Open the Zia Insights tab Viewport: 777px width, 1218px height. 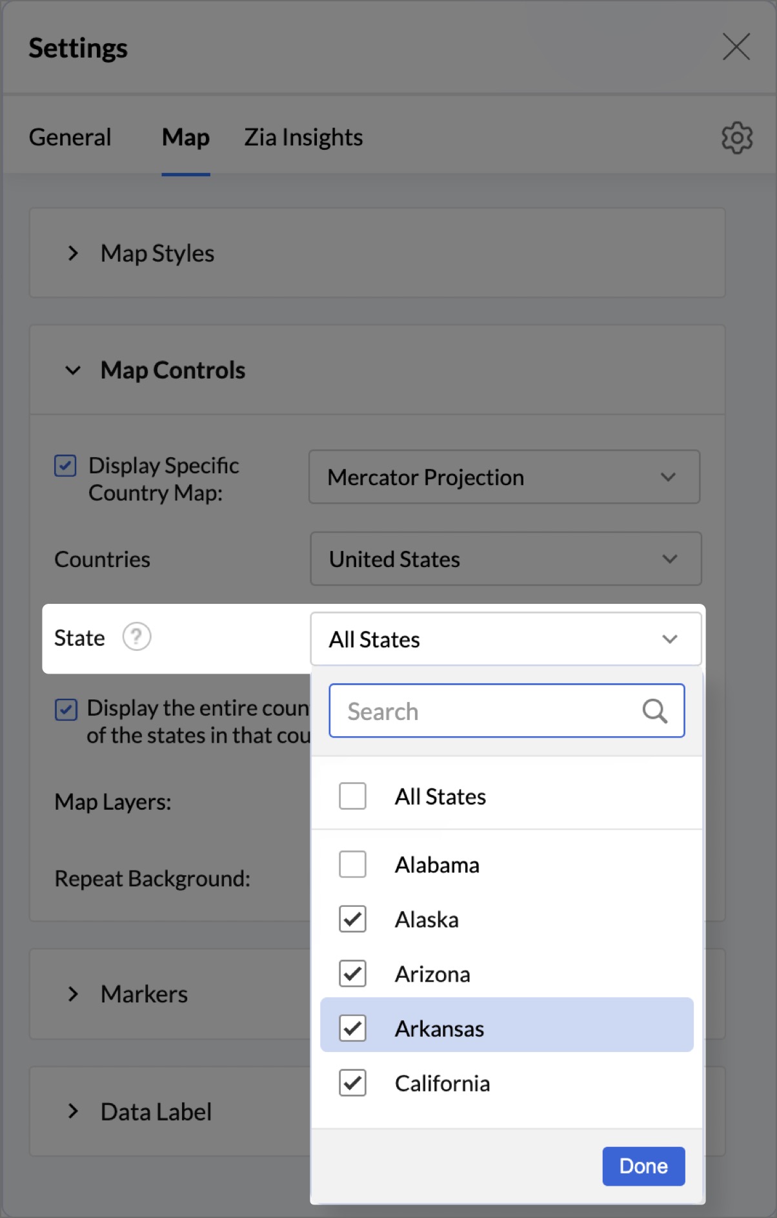click(x=303, y=138)
